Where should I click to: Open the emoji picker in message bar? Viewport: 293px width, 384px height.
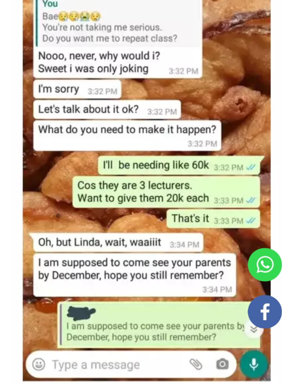(39, 364)
